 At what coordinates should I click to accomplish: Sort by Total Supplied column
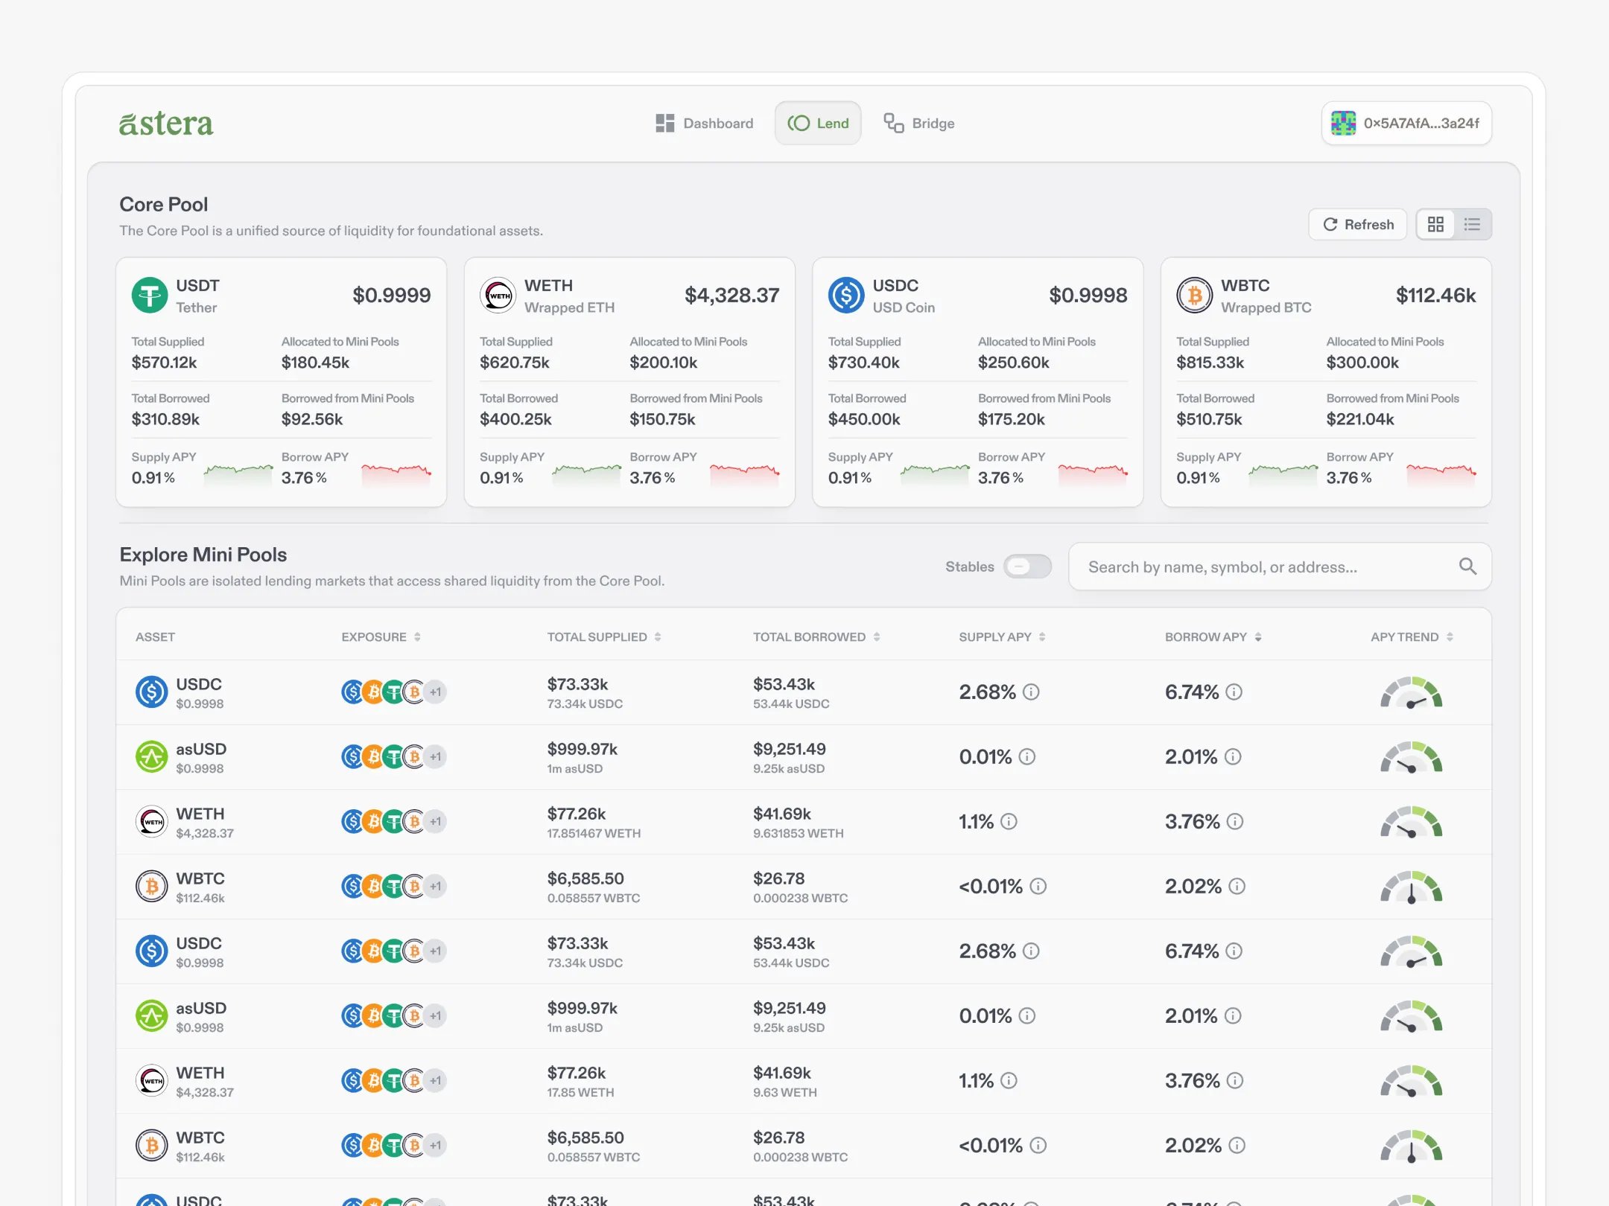603,637
